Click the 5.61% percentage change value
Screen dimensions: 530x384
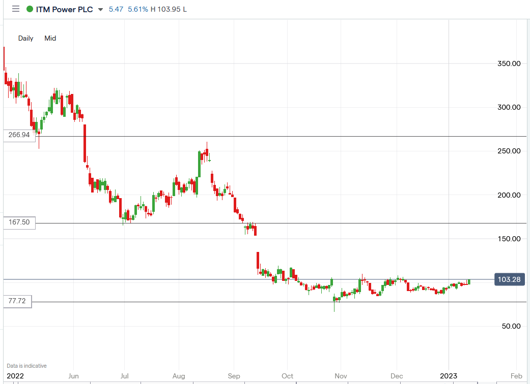pos(138,10)
